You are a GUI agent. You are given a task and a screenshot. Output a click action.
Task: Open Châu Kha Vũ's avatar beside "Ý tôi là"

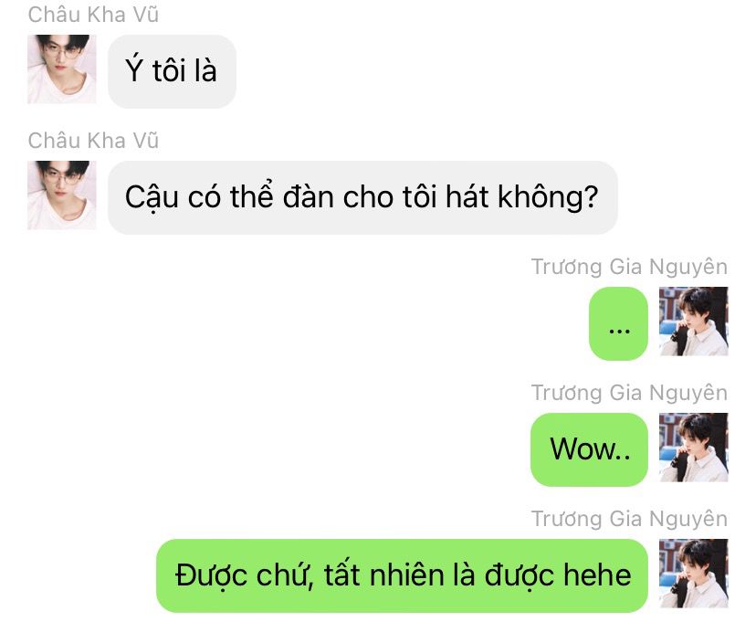click(x=62, y=69)
